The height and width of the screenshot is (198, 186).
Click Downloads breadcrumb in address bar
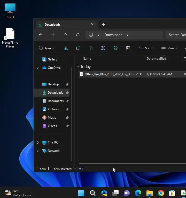click(113, 35)
